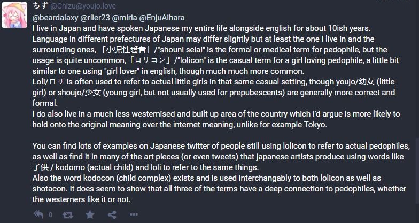Click the reply arrow icon
The height and width of the screenshot is (223, 419).
(38, 214)
